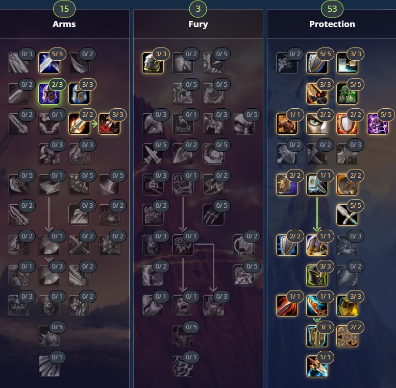Select the green-eyed face 2/2 Protection talent

[317, 124]
